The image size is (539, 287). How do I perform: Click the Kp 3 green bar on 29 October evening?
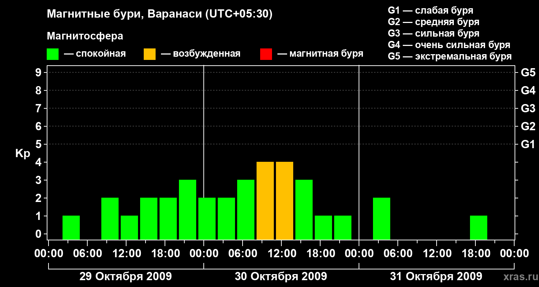[188, 210]
